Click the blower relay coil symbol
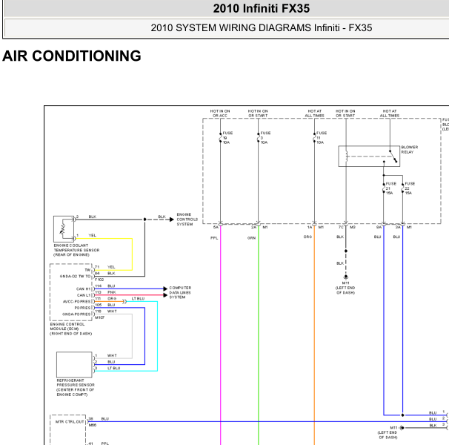 click(346, 156)
